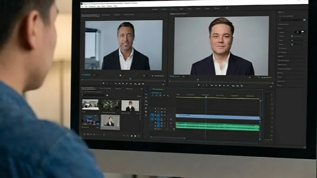Open the workspace overflow arrow in top bar
Screen dimensions: 317x178
pyautogui.click(x=227, y=8)
